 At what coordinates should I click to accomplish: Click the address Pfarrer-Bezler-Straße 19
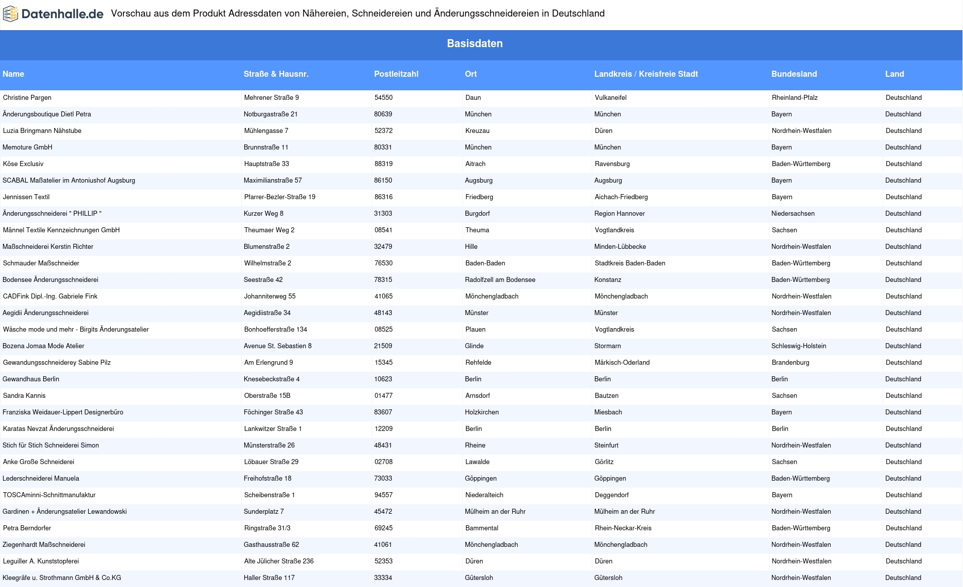pyautogui.click(x=280, y=197)
